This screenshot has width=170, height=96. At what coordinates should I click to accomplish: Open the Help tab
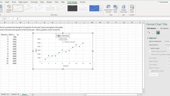coord(63,2)
